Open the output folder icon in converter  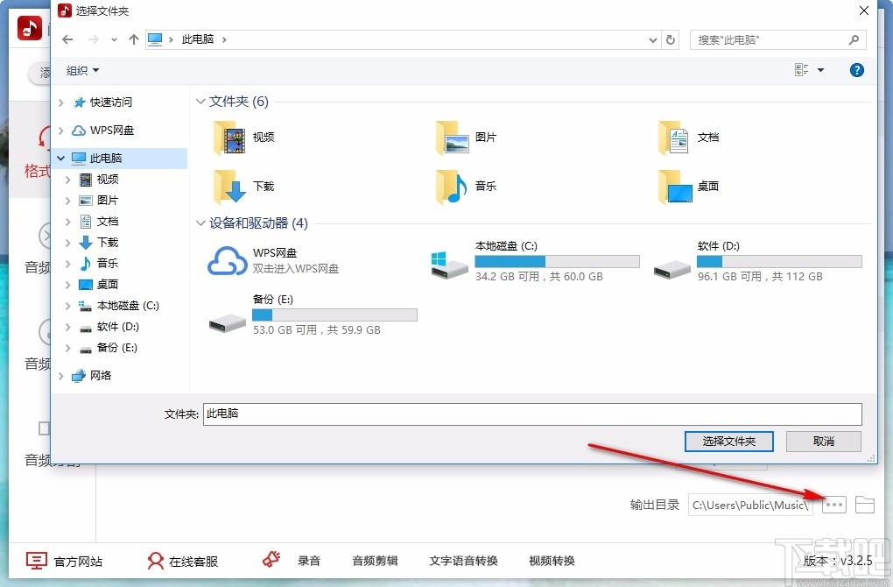pyautogui.click(x=864, y=505)
